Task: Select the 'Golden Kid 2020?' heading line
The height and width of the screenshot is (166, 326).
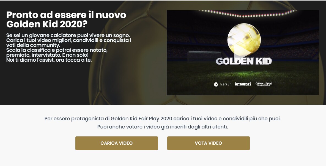Action: tap(47, 24)
